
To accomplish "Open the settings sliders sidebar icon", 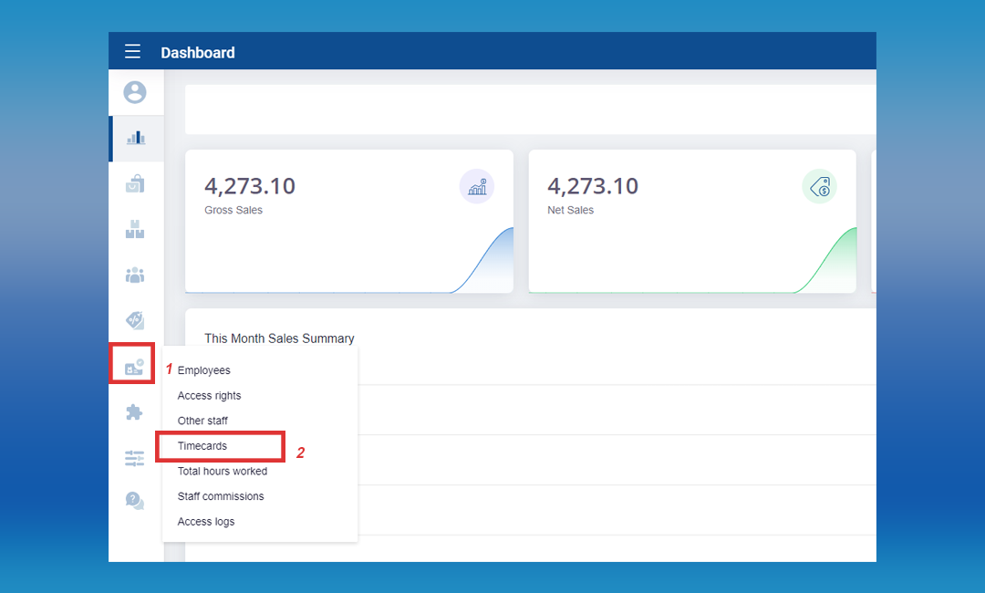I will 135,458.
